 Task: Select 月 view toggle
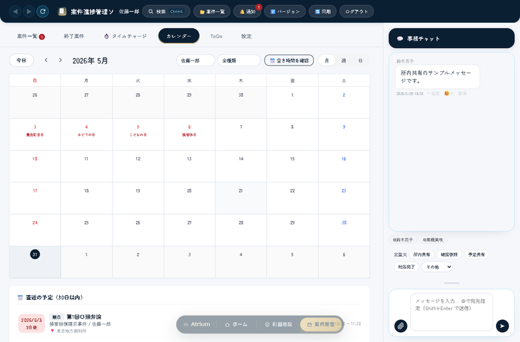point(327,60)
